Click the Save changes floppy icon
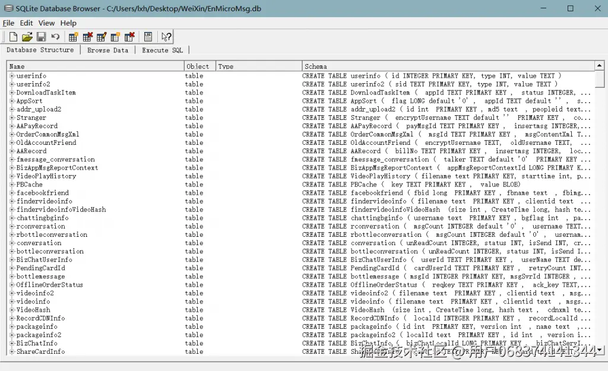 pyautogui.click(x=41, y=37)
